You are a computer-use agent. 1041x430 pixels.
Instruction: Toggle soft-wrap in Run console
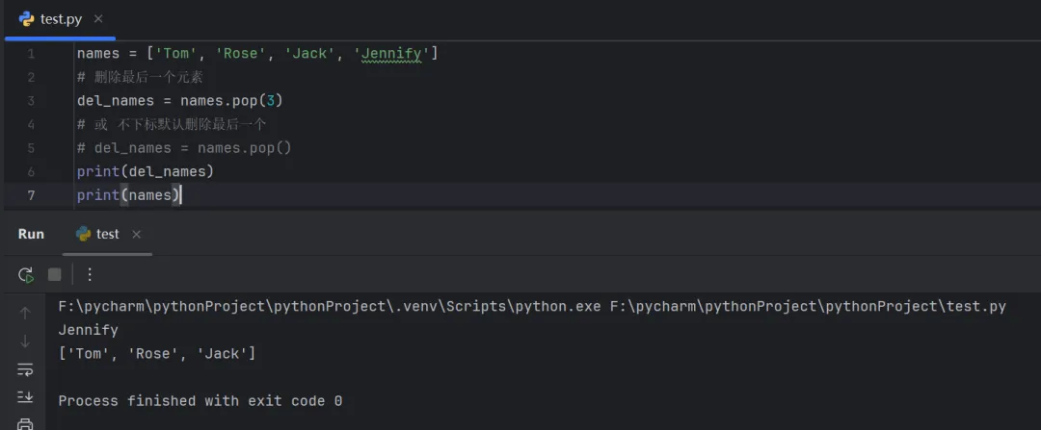pos(25,369)
